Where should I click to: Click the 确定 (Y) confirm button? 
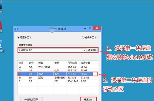88,99
